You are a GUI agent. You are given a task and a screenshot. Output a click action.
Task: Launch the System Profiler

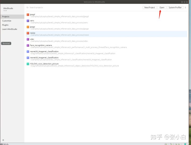click(175, 7)
